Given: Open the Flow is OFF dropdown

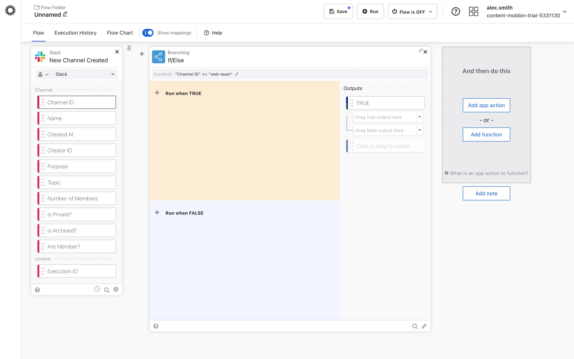Looking at the screenshot, I should pyautogui.click(x=412, y=12).
